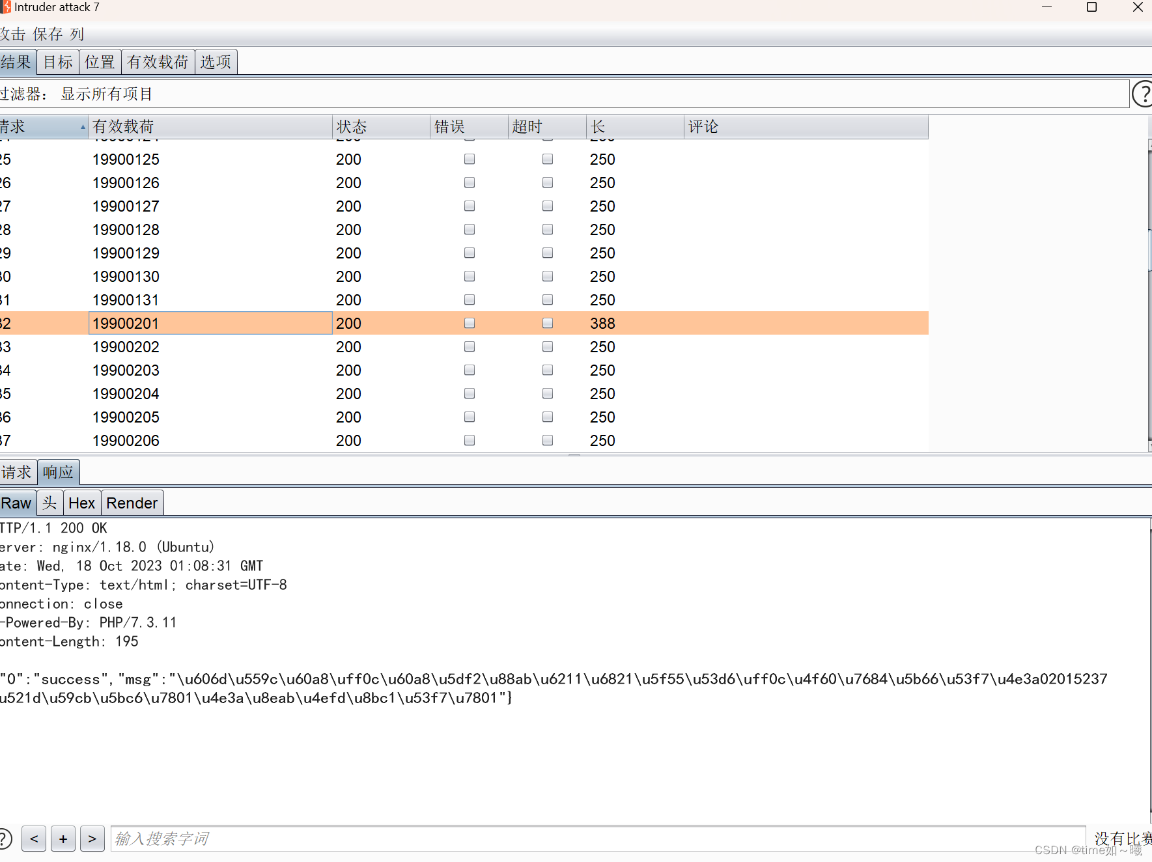Click status 200 of payload 19900206
The width and height of the screenshot is (1152, 862).
point(348,440)
